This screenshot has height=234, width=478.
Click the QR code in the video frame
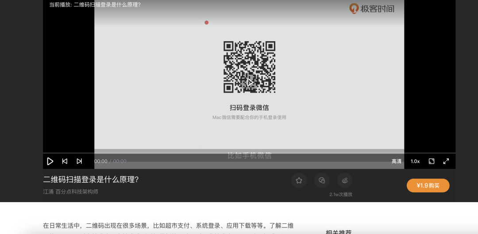click(x=249, y=67)
